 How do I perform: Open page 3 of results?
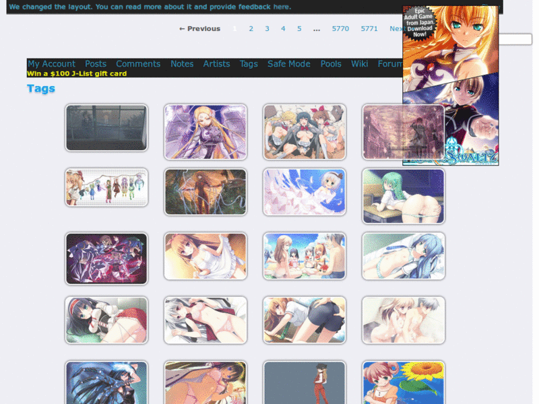click(x=267, y=29)
